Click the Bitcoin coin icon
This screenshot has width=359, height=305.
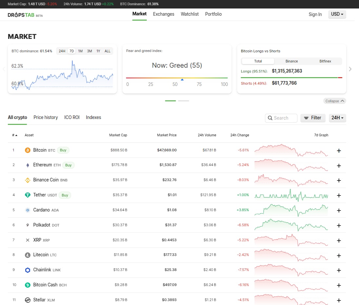(28, 150)
